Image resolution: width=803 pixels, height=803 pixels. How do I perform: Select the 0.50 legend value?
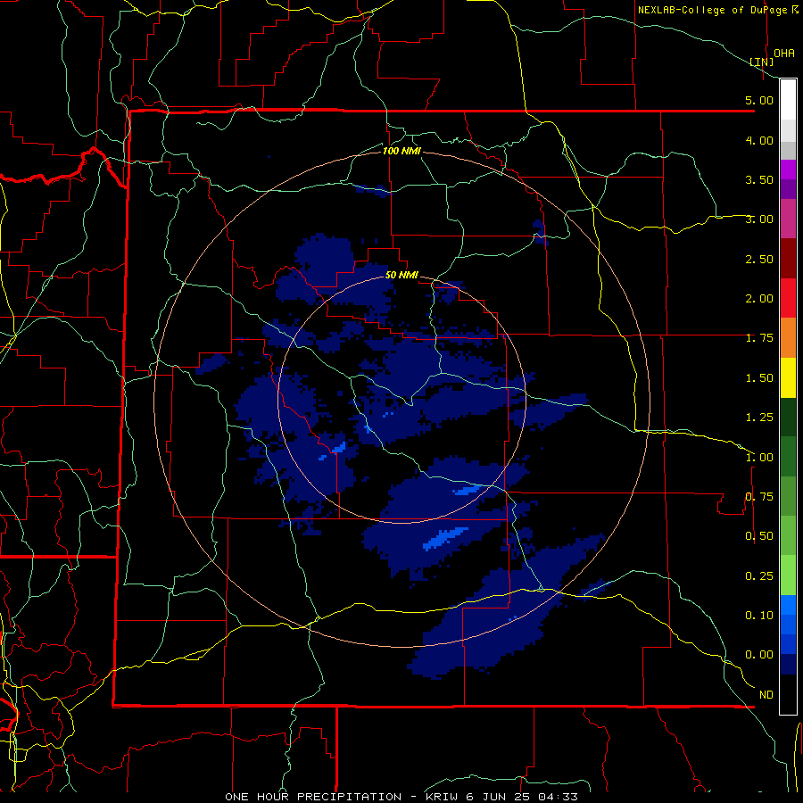click(759, 536)
